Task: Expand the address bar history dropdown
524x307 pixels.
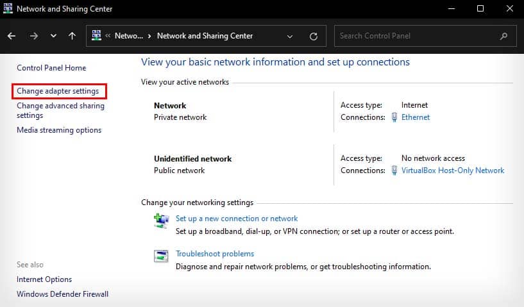Action: (x=290, y=36)
